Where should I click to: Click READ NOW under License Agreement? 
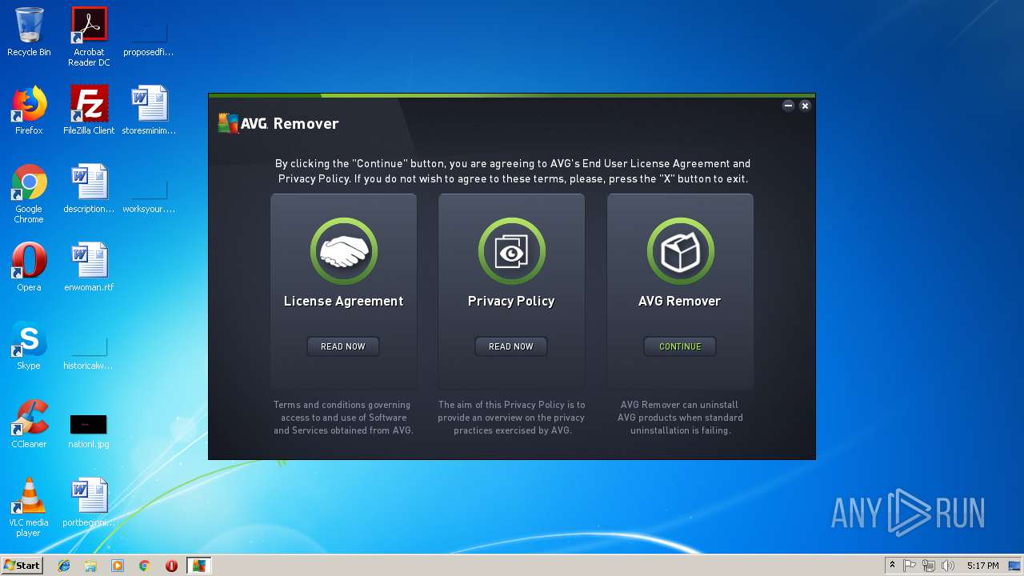(x=343, y=346)
